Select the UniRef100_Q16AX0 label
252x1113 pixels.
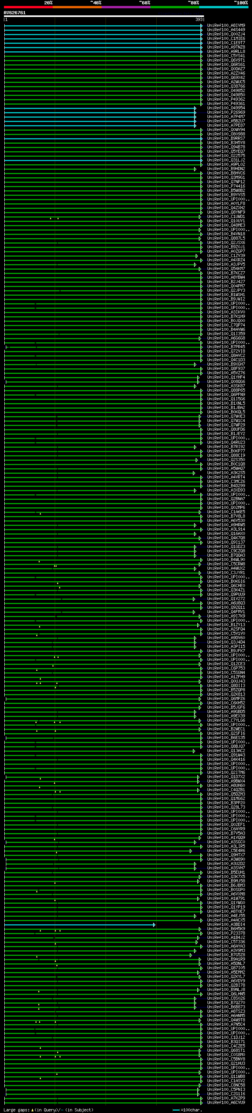click(x=226, y=534)
